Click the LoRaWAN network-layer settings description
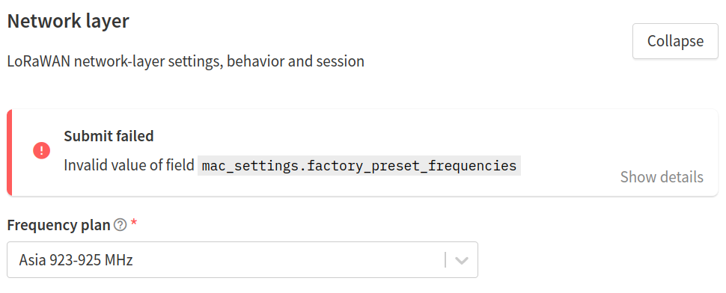726x293 pixels. [x=186, y=61]
